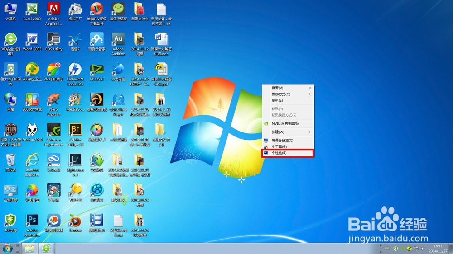453x254 pixels.
Task: Select the MediaCoder shortcut
Action: click(x=75, y=102)
